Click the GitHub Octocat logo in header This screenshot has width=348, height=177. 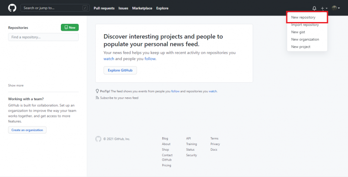coord(12,8)
